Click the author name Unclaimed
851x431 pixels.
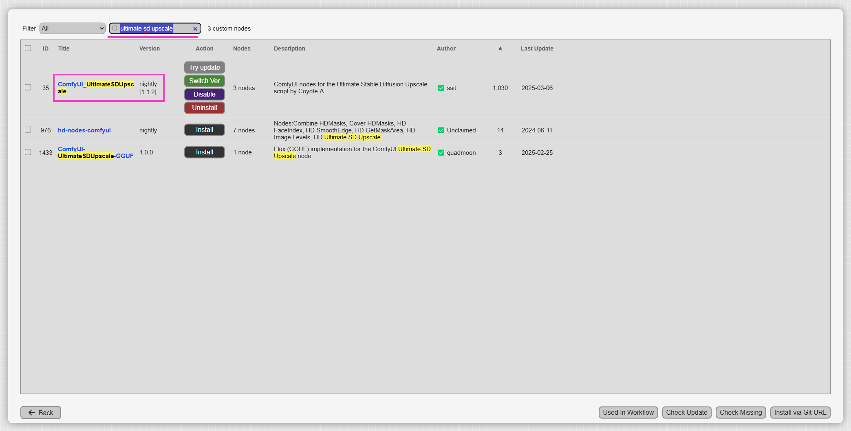click(461, 130)
